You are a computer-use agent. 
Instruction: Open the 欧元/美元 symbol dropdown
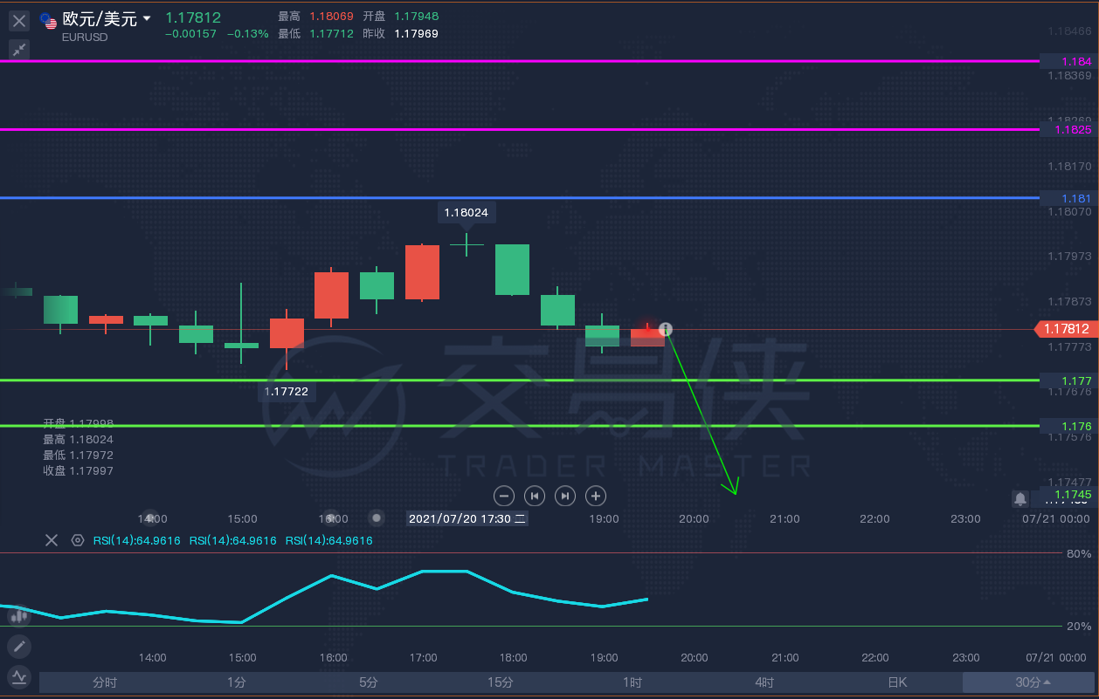[x=146, y=19]
